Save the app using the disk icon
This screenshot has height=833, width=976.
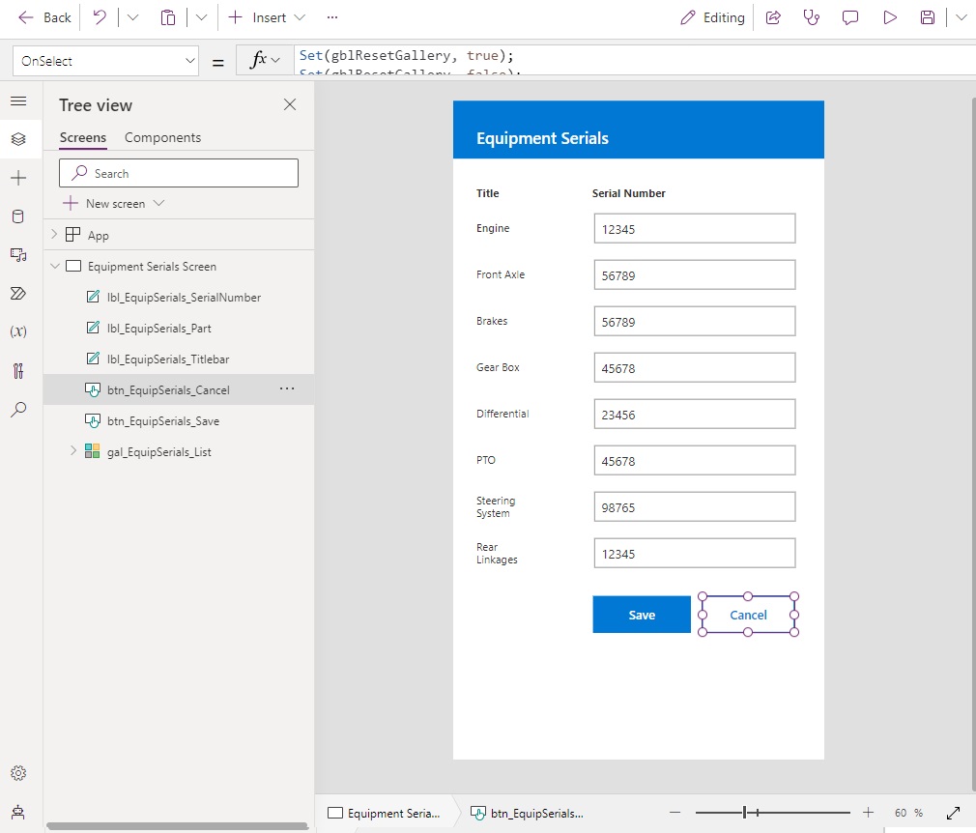point(928,17)
